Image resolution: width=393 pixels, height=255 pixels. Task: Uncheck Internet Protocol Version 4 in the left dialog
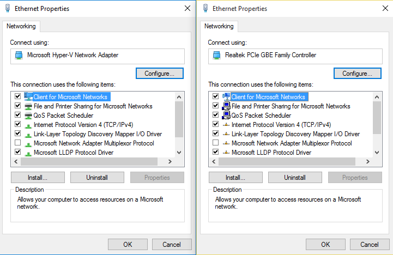click(18, 125)
